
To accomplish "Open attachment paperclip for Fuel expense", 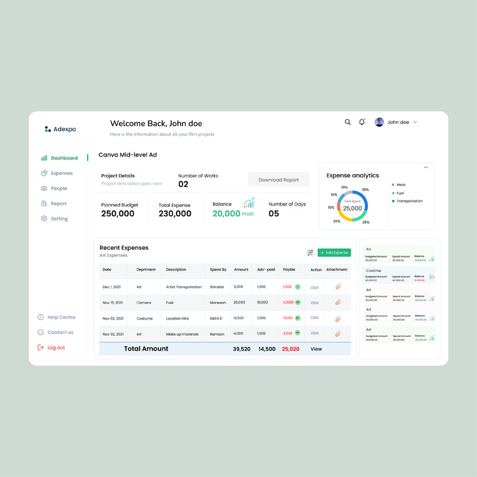I will tap(337, 303).
